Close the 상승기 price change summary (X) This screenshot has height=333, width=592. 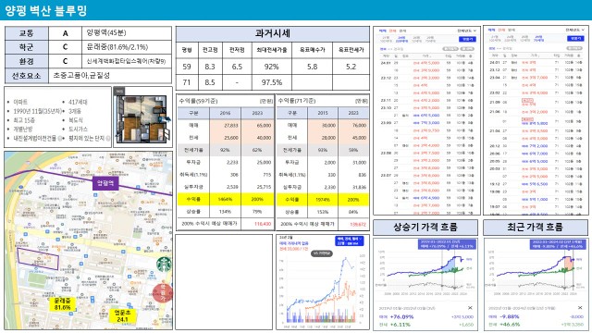pyautogui.click(x=470, y=308)
